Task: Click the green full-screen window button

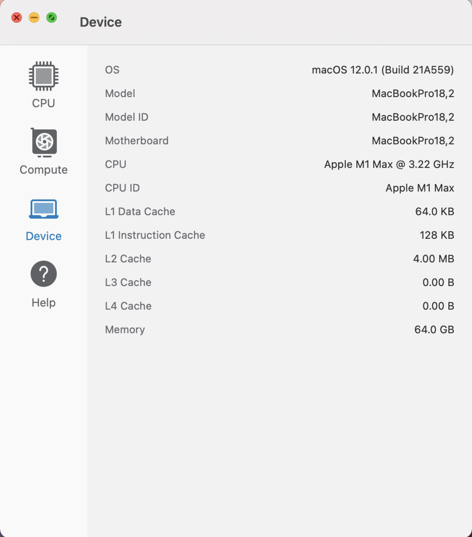Action: pyautogui.click(x=52, y=18)
